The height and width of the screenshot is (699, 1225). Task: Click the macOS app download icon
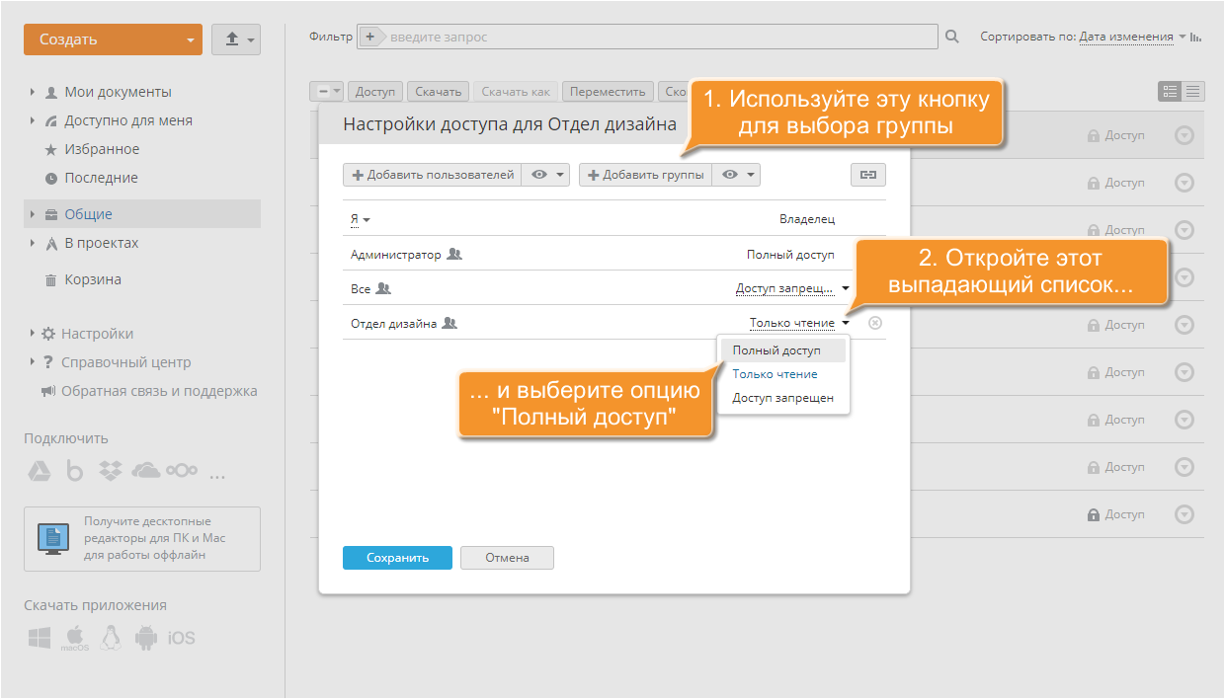pyautogui.click(x=75, y=638)
